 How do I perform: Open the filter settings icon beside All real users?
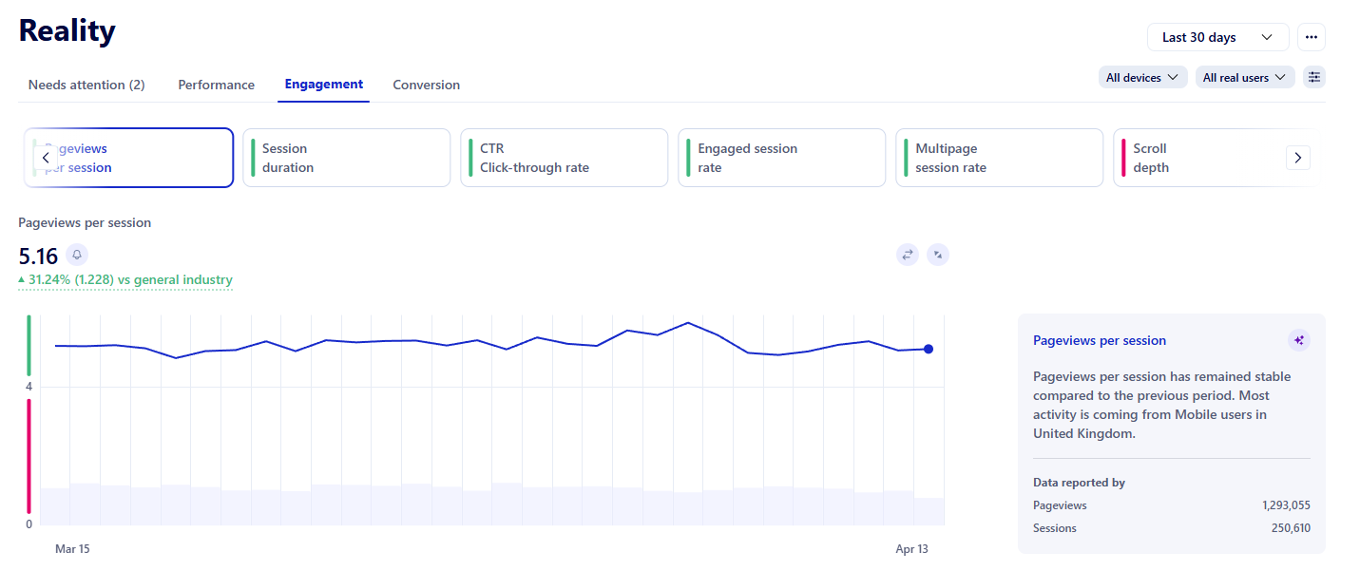(x=1314, y=77)
